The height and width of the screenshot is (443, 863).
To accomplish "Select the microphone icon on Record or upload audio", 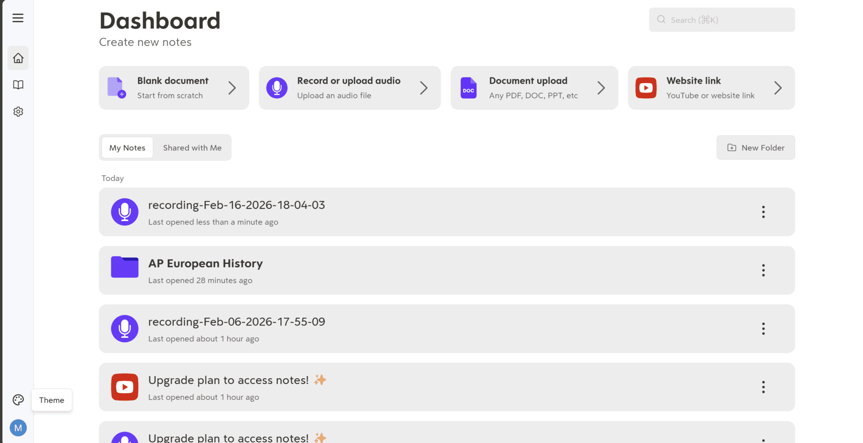I will coord(277,88).
